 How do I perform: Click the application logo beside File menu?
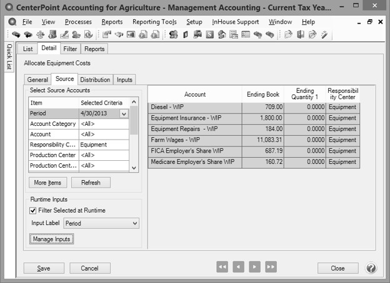click(x=12, y=22)
